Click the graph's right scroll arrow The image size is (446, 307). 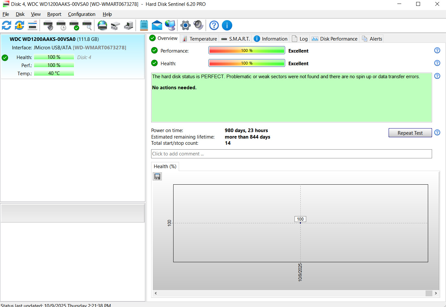tap(436, 293)
